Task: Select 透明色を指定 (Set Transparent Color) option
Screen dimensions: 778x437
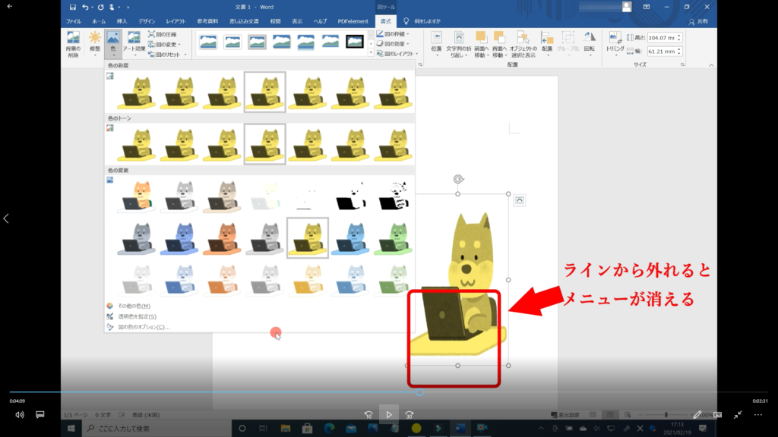Action: [137, 316]
